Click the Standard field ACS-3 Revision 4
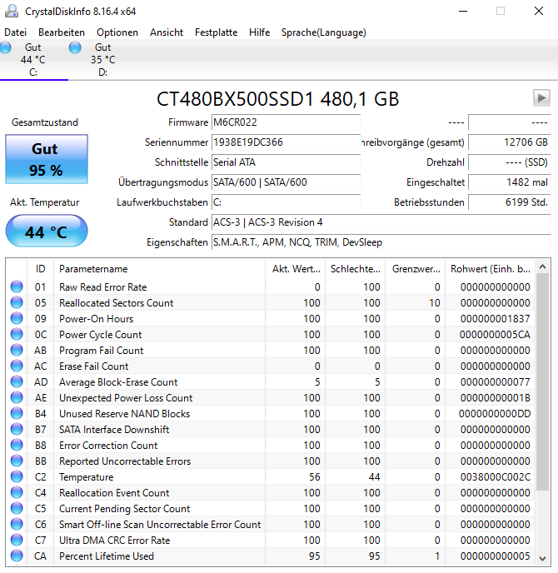The image size is (558, 573). (x=381, y=222)
